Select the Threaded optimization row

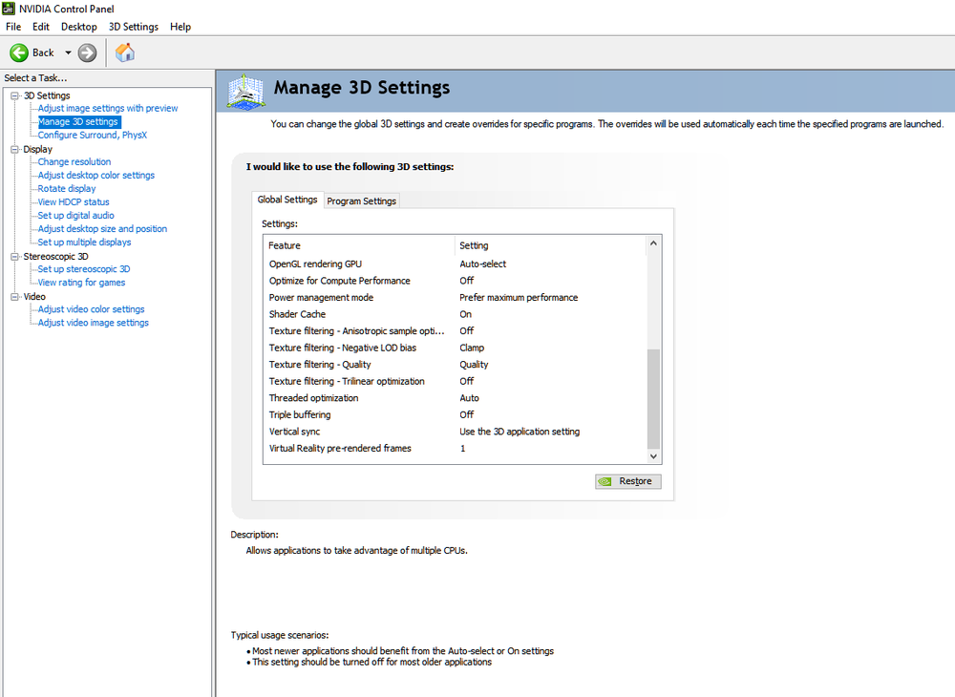(455, 398)
